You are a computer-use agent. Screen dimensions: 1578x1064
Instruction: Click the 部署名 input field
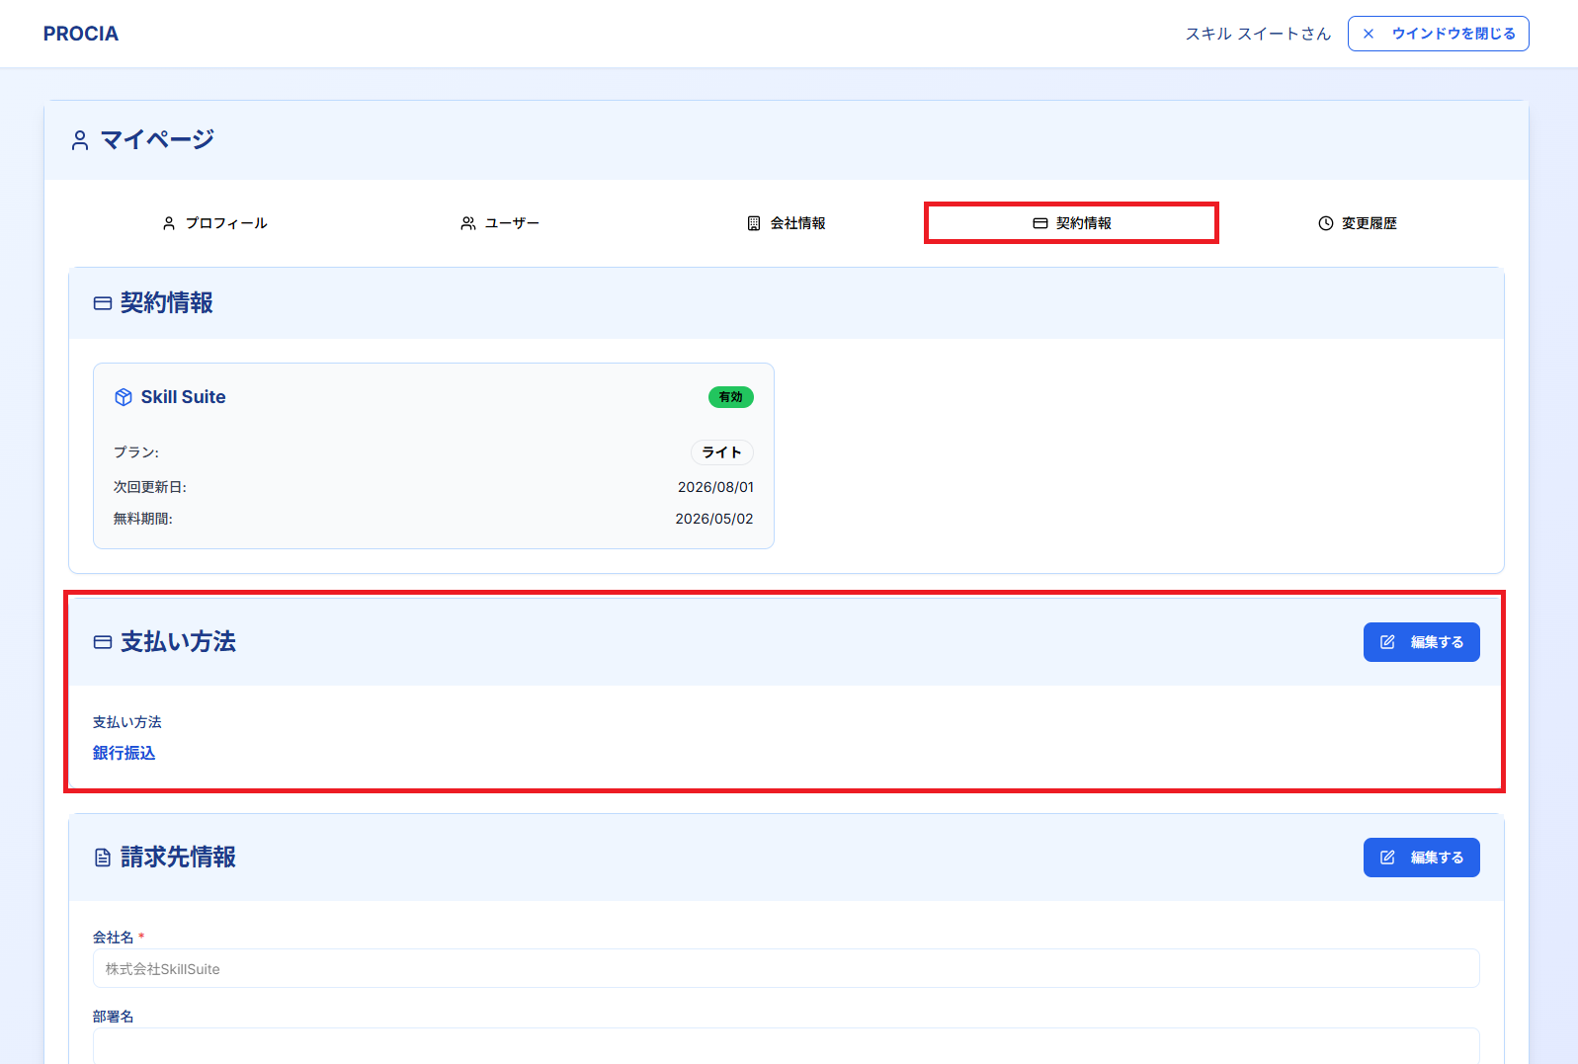(787, 1046)
